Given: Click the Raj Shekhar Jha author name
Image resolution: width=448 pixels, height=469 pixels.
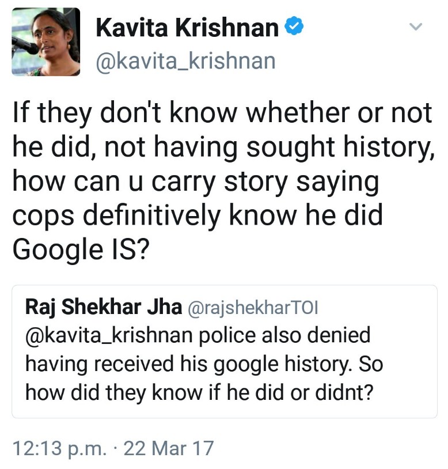Looking at the screenshot, I should pos(104,308).
